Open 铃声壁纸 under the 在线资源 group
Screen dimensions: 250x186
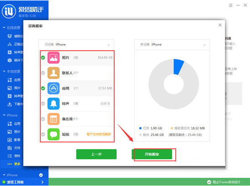[15, 52]
